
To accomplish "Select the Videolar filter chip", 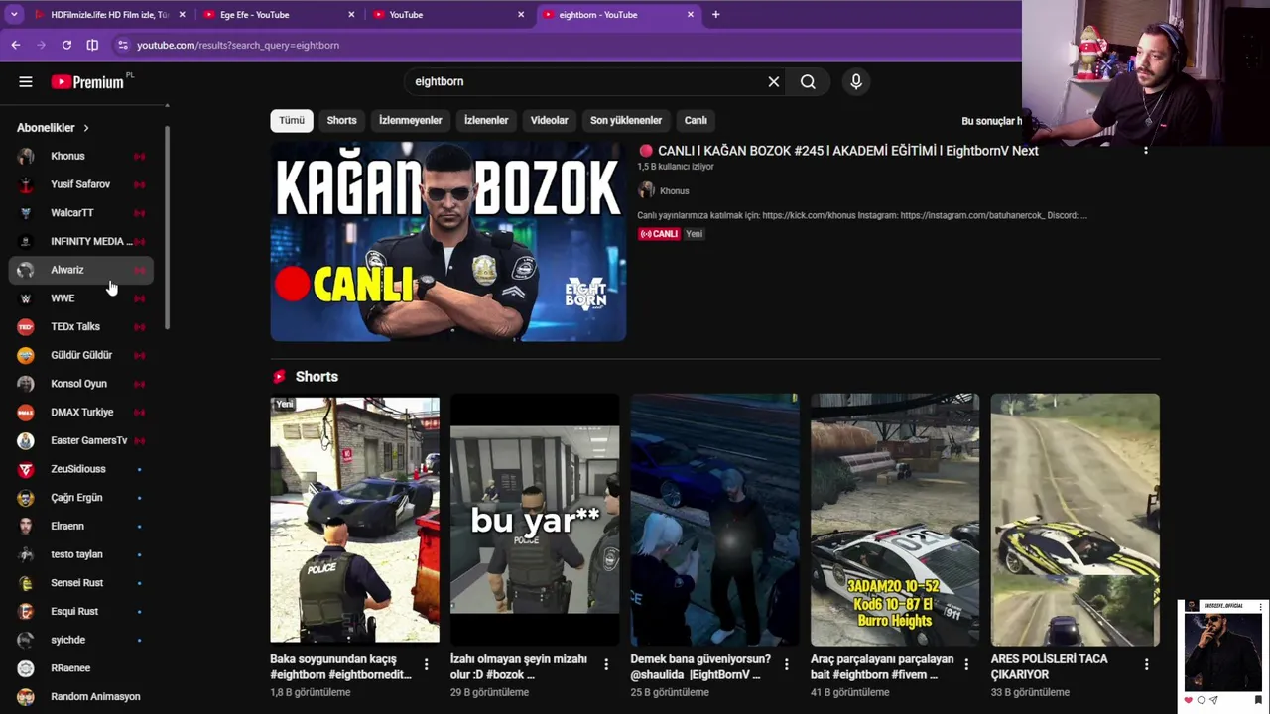I will [x=549, y=120].
